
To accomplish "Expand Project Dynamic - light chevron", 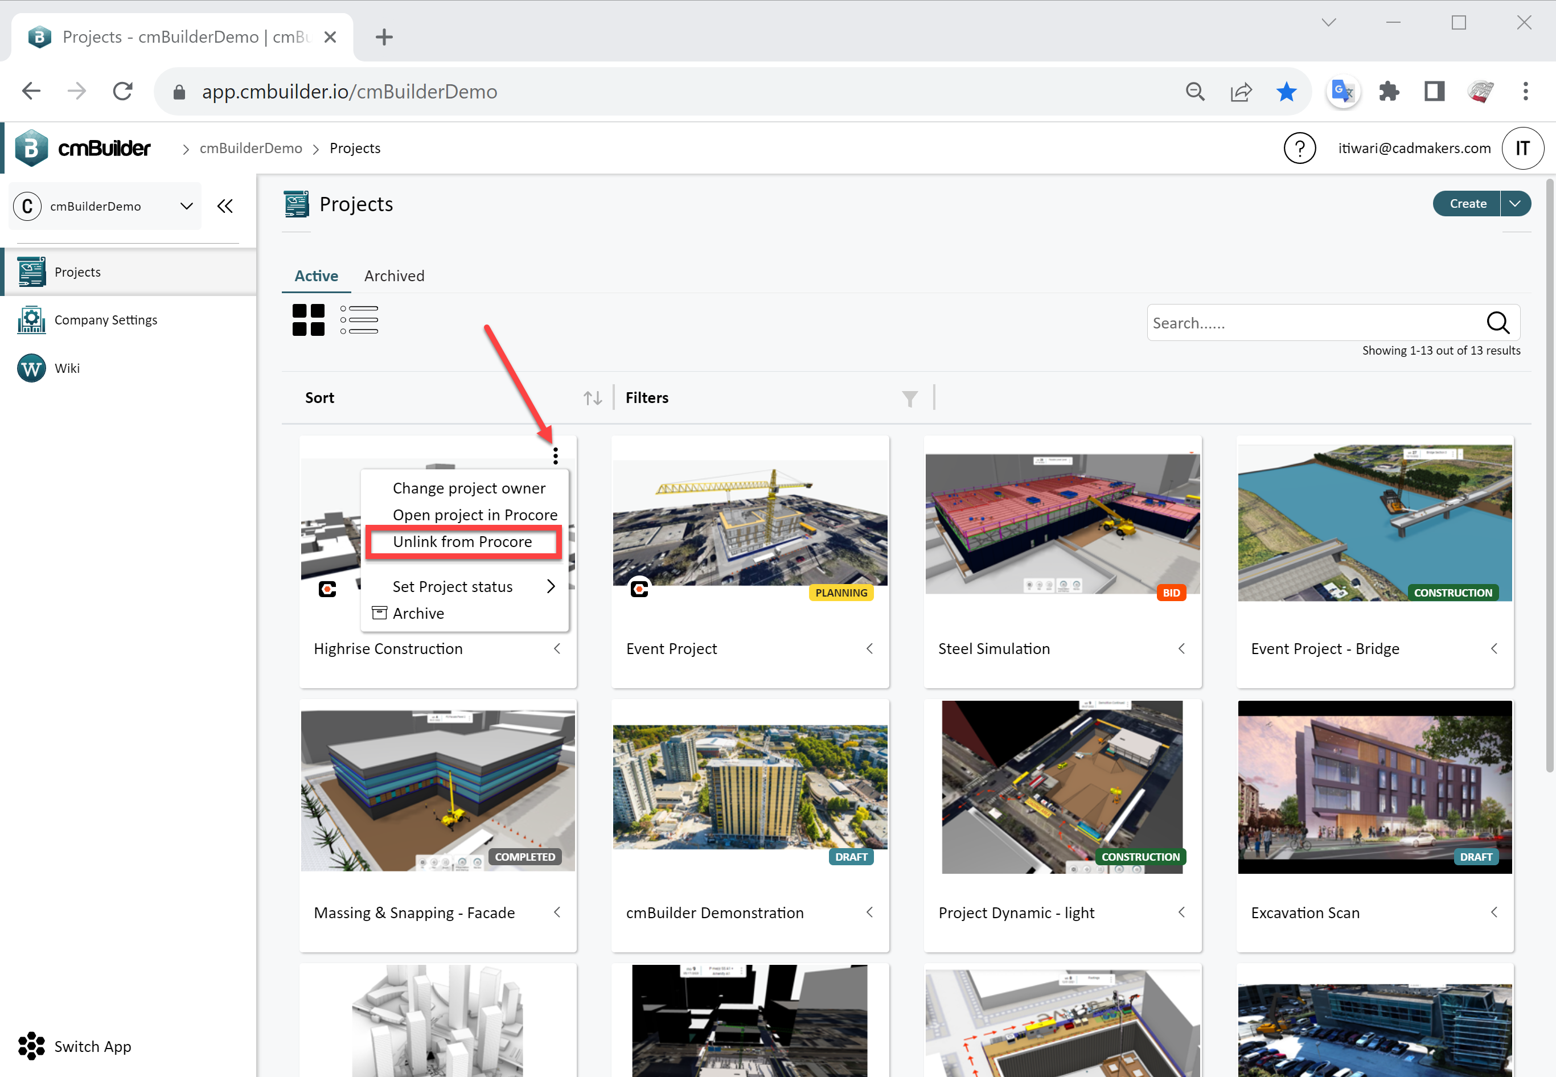I will (x=1181, y=912).
